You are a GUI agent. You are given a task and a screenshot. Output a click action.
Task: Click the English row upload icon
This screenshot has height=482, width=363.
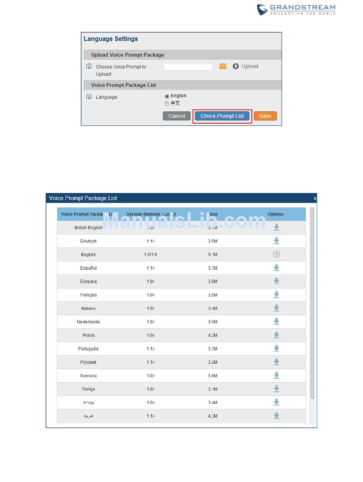[x=276, y=254]
